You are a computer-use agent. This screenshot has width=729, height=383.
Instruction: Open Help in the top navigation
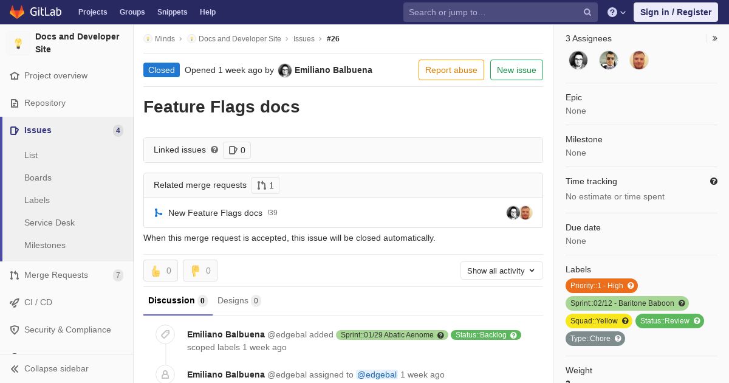coord(208,12)
